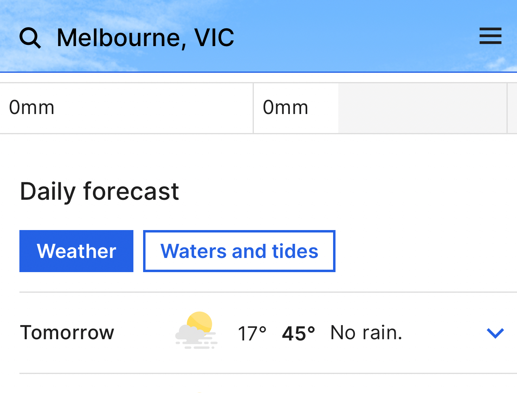Click the No rain. summary text

366,333
